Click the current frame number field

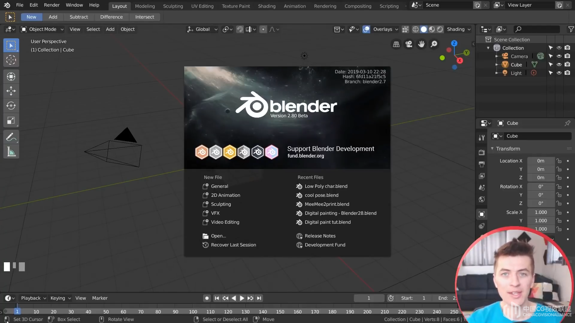[369, 298]
